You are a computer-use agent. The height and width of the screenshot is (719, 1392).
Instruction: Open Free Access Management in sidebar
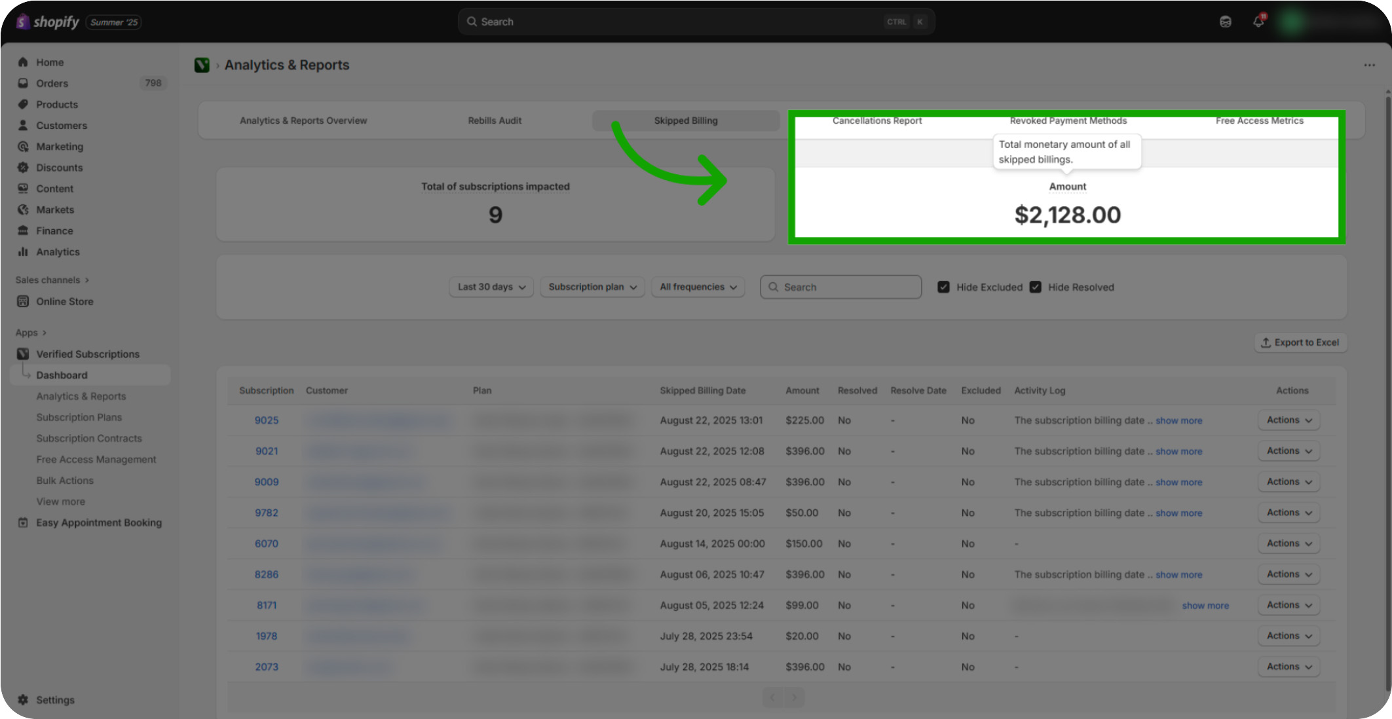coord(96,459)
